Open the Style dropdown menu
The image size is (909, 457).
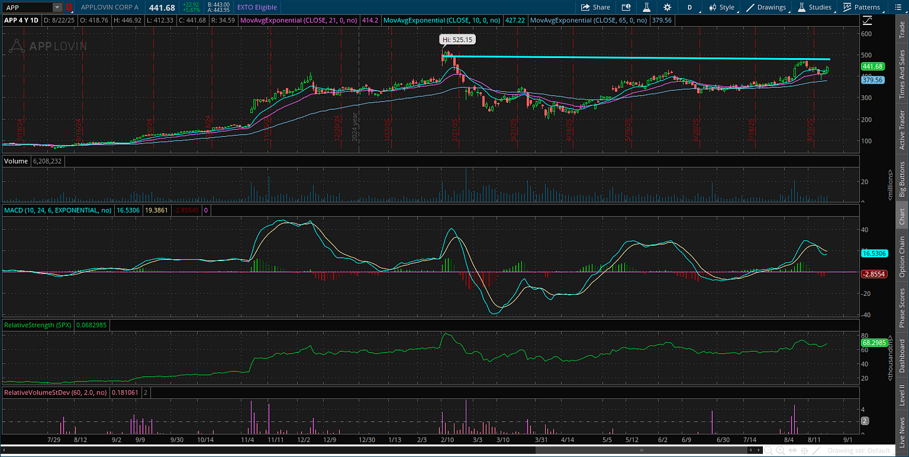[722, 7]
